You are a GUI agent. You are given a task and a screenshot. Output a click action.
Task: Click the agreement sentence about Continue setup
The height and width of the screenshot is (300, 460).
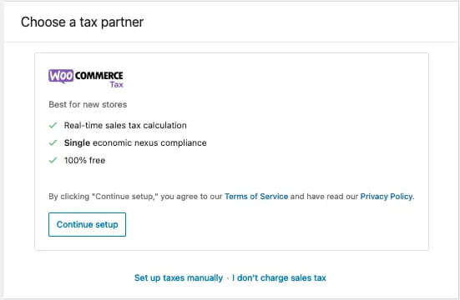tap(231, 197)
